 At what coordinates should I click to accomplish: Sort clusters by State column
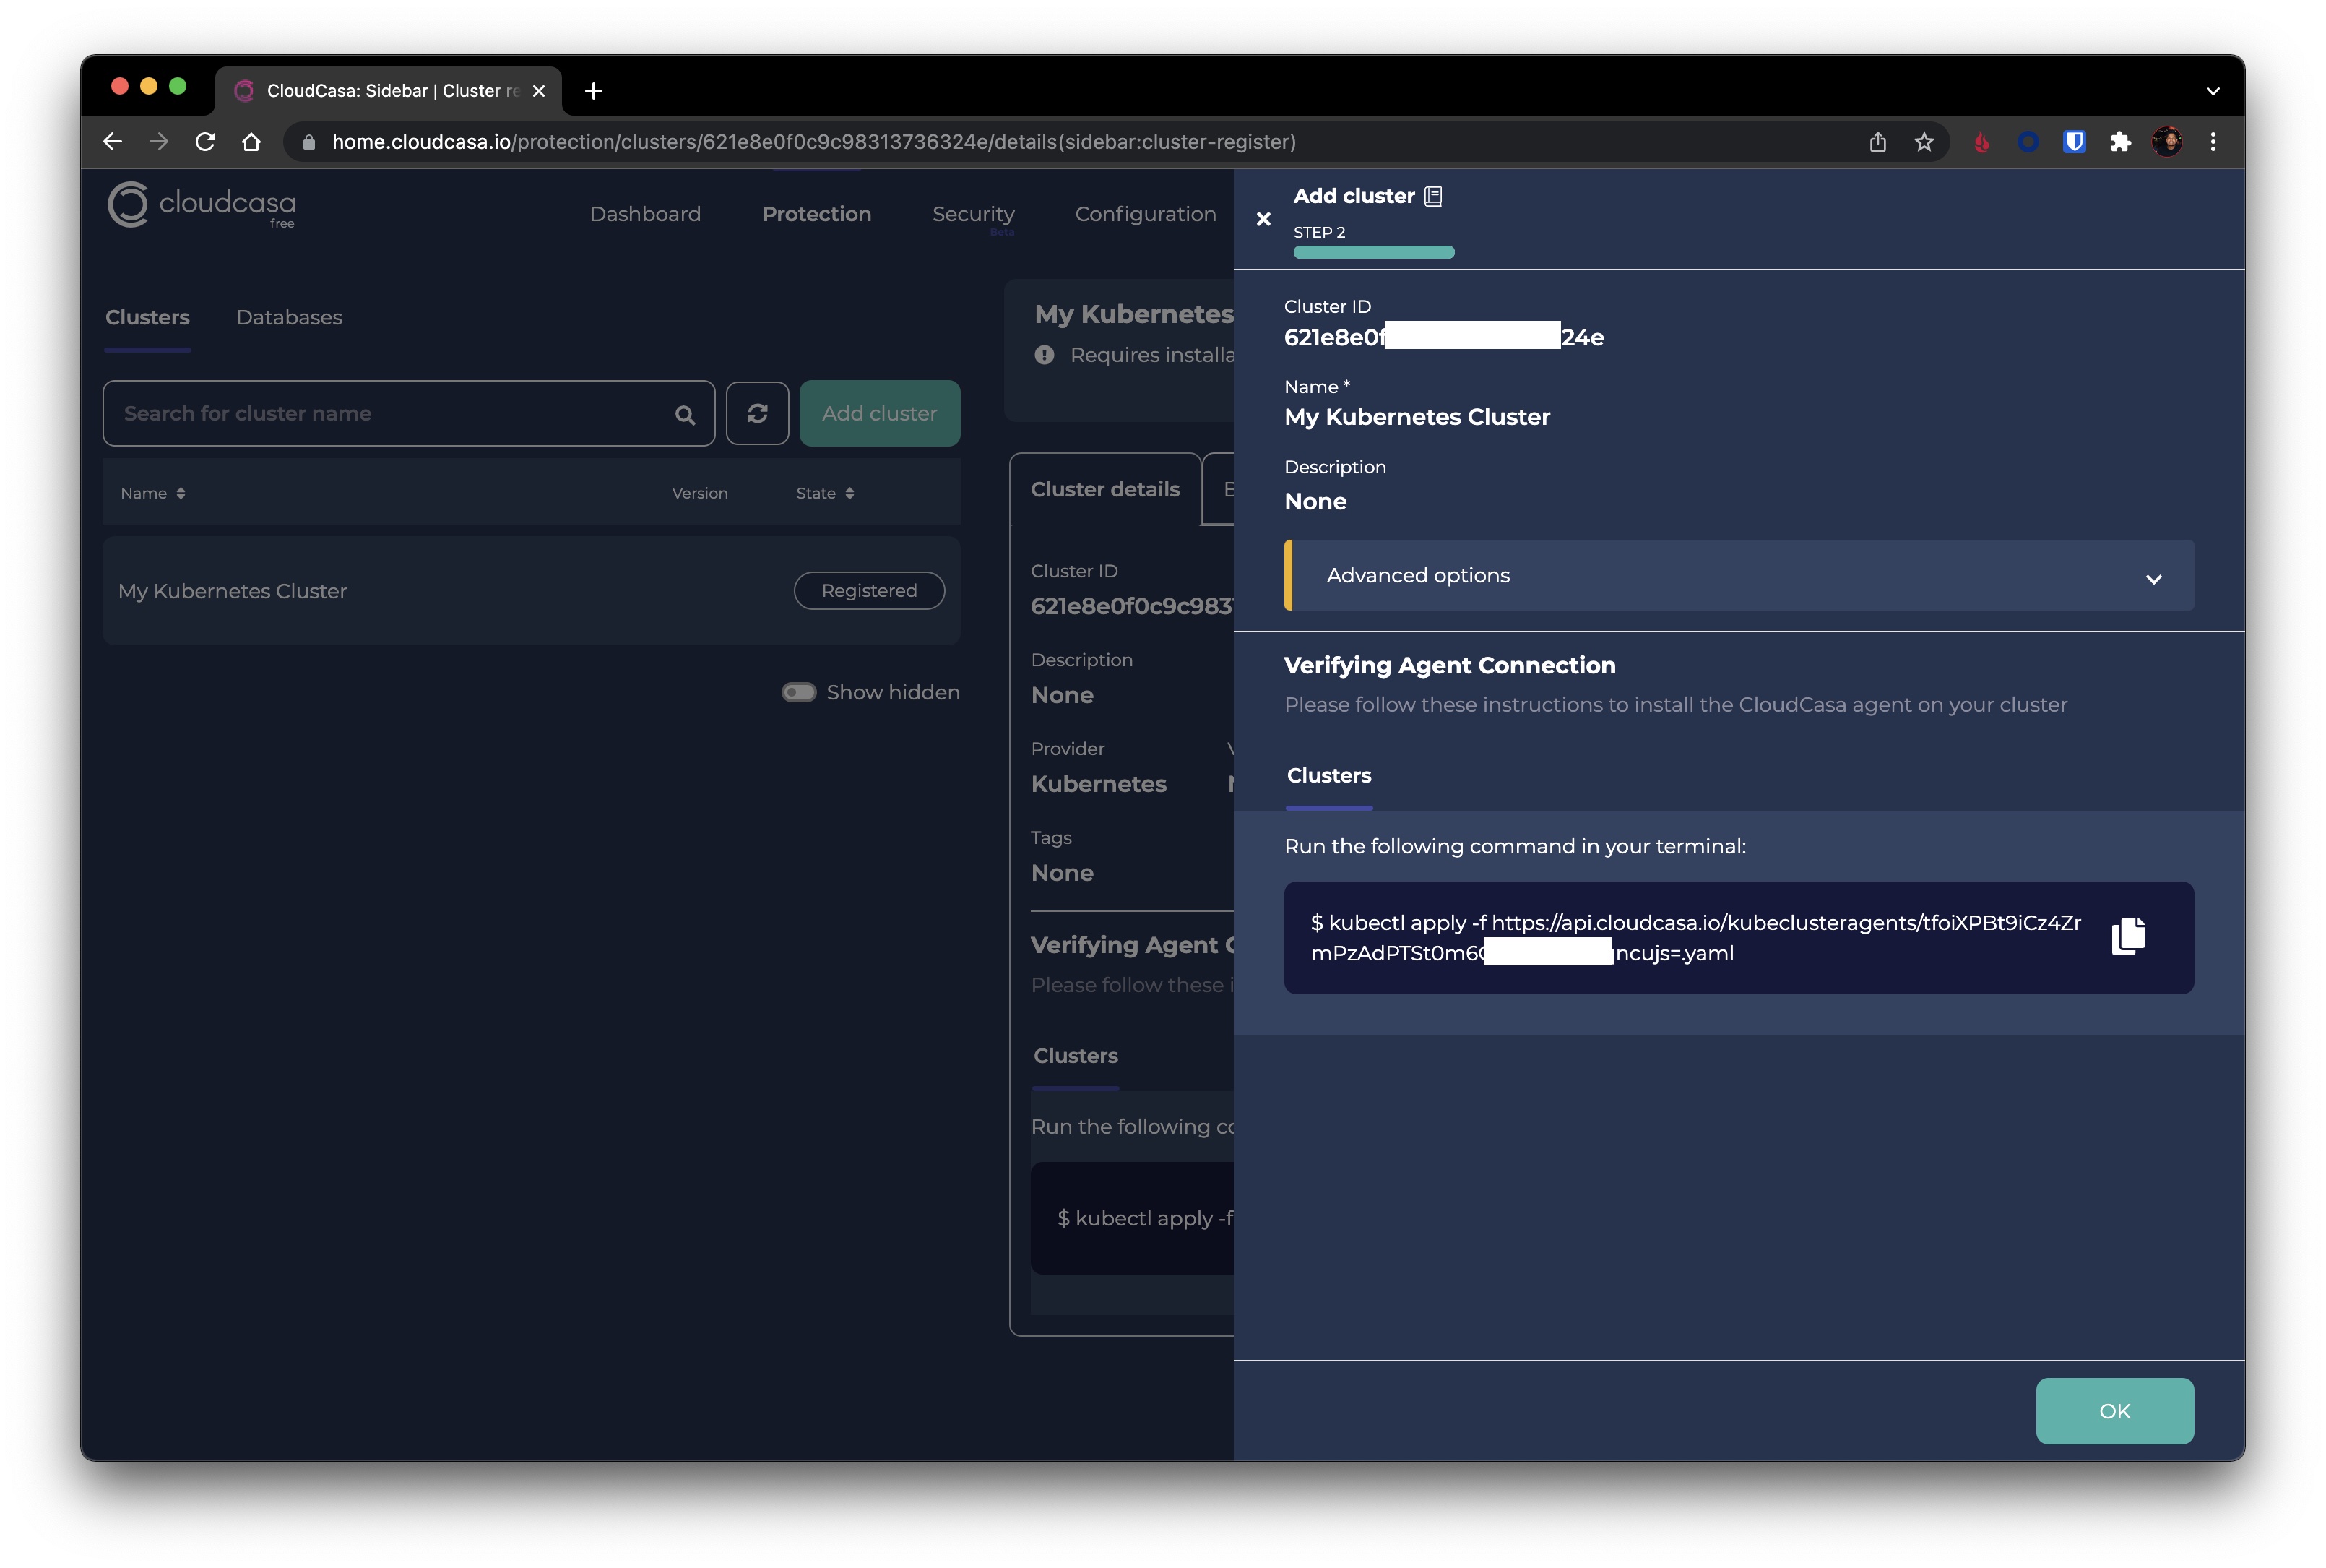(x=825, y=493)
